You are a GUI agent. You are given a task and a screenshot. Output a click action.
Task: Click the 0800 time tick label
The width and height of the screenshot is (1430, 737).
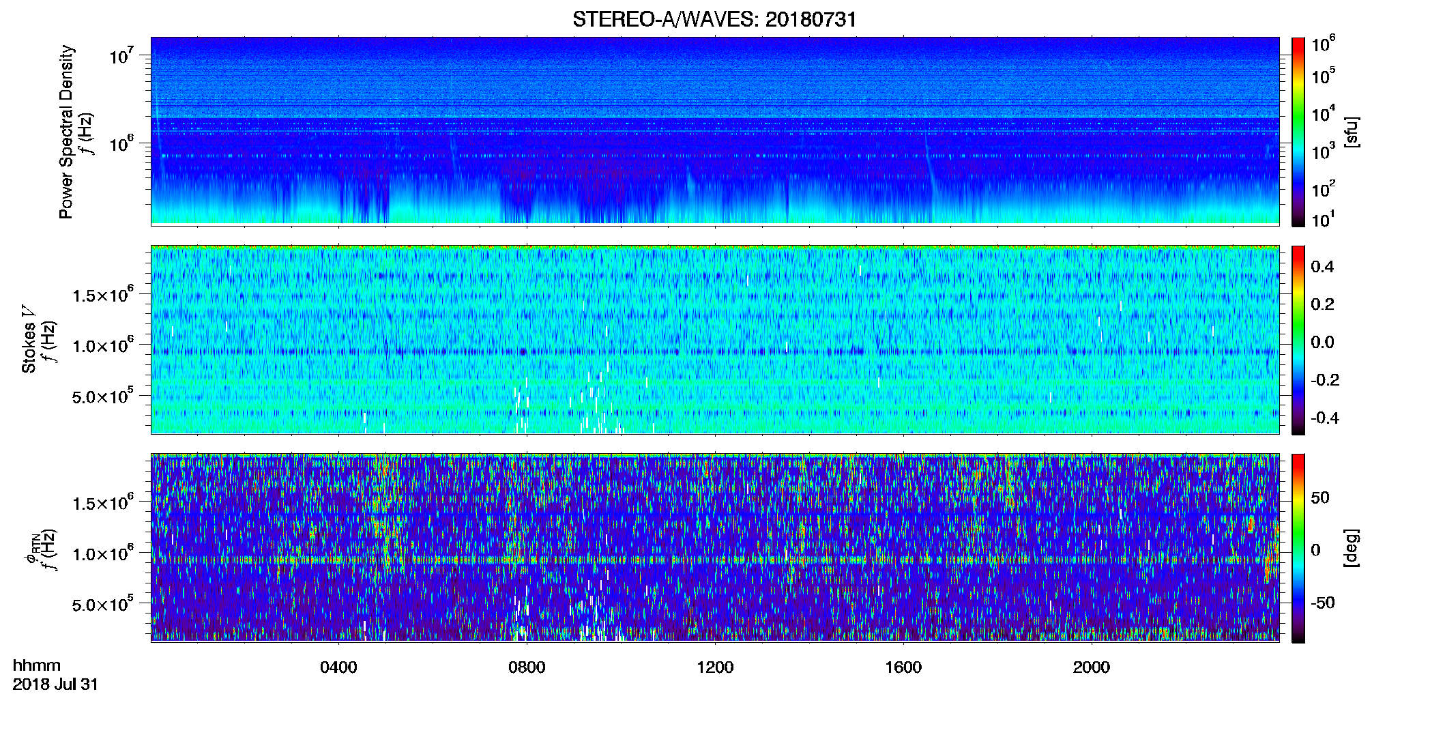527,667
